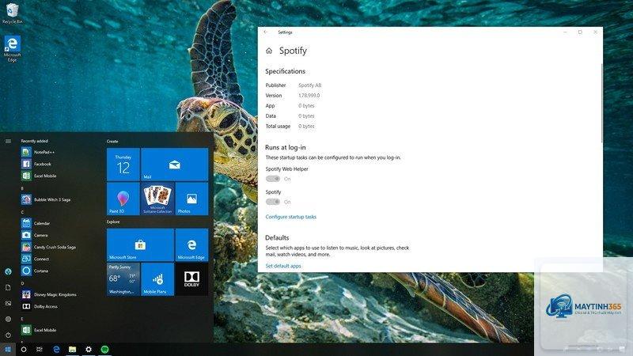Click the Version 1.78.999.0 value
Image resolution: width=633 pixels, height=356 pixels.
pyautogui.click(x=309, y=96)
